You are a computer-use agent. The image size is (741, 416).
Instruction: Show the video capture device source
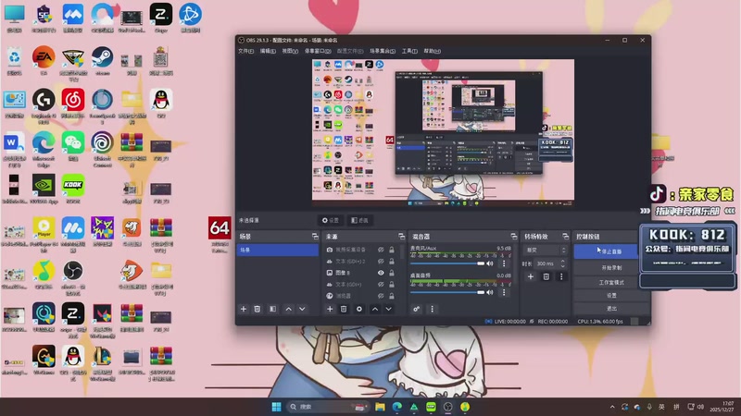381,250
